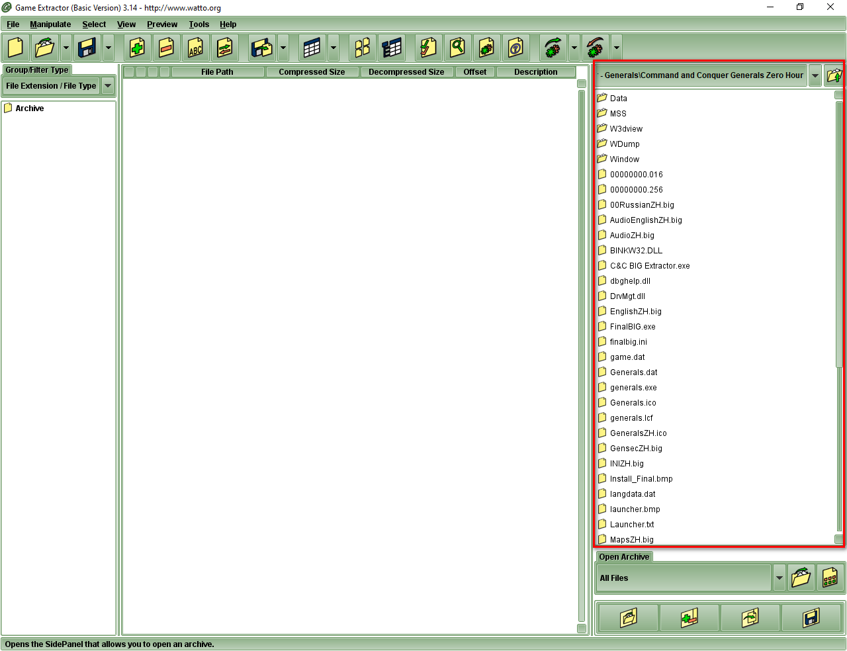The height and width of the screenshot is (651, 847).
Task: Click the Remove Files red minus icon
Action: coord(166,48)
